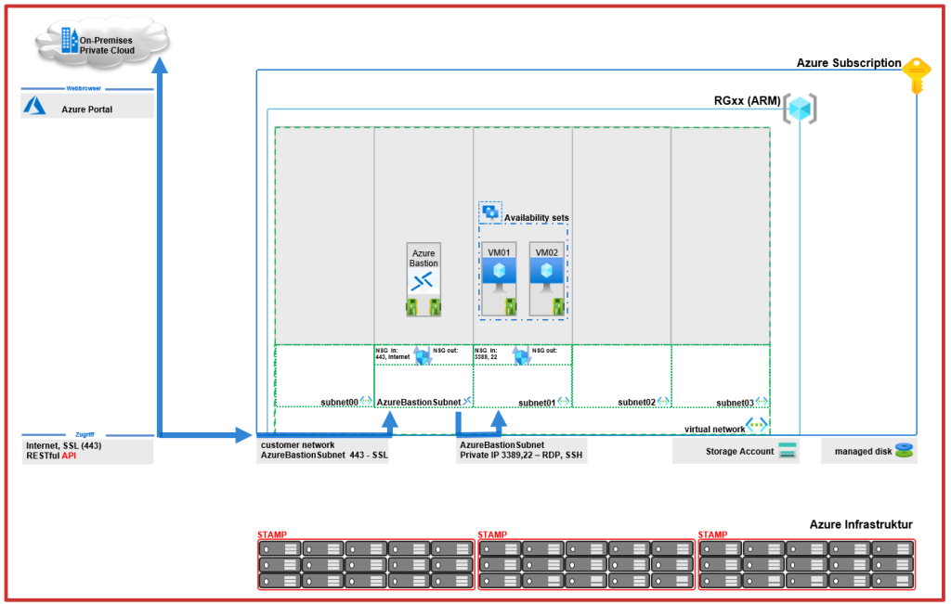Select the NSG shield icon in AzureBastionSubnet
Viewport: 951px width, 604px height.
click(423, 355)
